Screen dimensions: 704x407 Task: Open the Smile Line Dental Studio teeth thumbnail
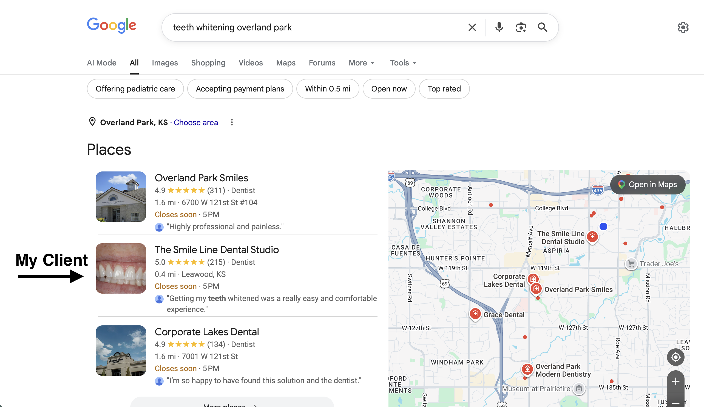tap(121, 268)
